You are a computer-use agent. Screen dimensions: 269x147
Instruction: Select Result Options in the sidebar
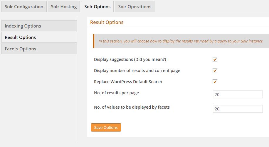click(x=39, y=37)
